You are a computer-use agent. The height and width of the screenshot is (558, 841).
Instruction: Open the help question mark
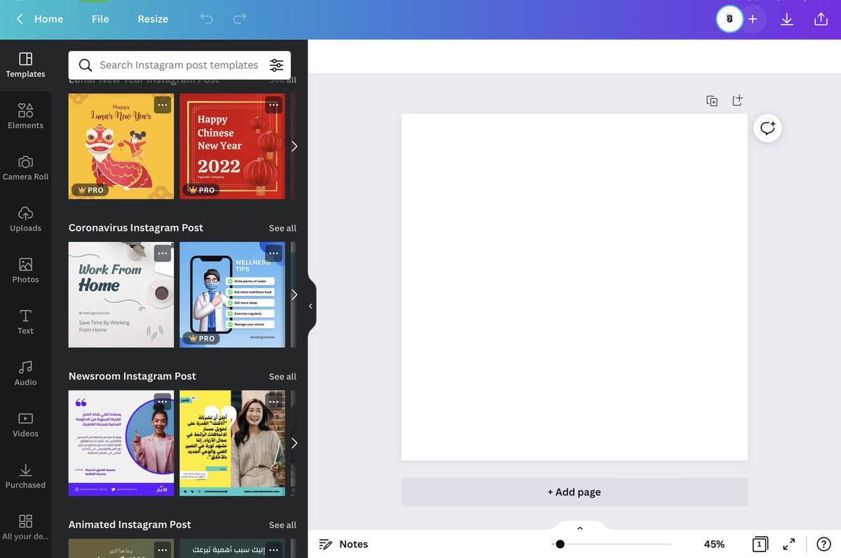point(824,544)
